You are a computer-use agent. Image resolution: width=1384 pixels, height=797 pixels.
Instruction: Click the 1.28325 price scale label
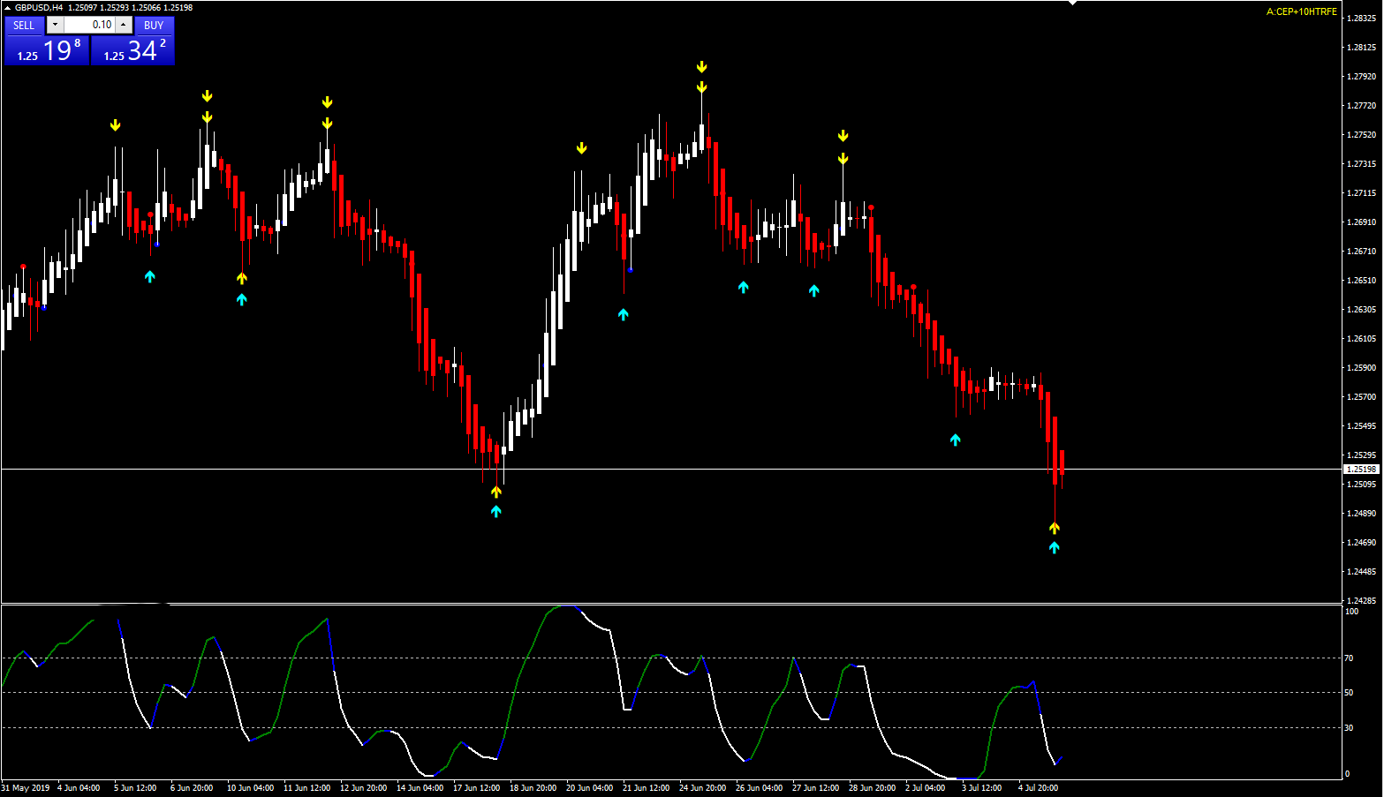coord(1361,19)
